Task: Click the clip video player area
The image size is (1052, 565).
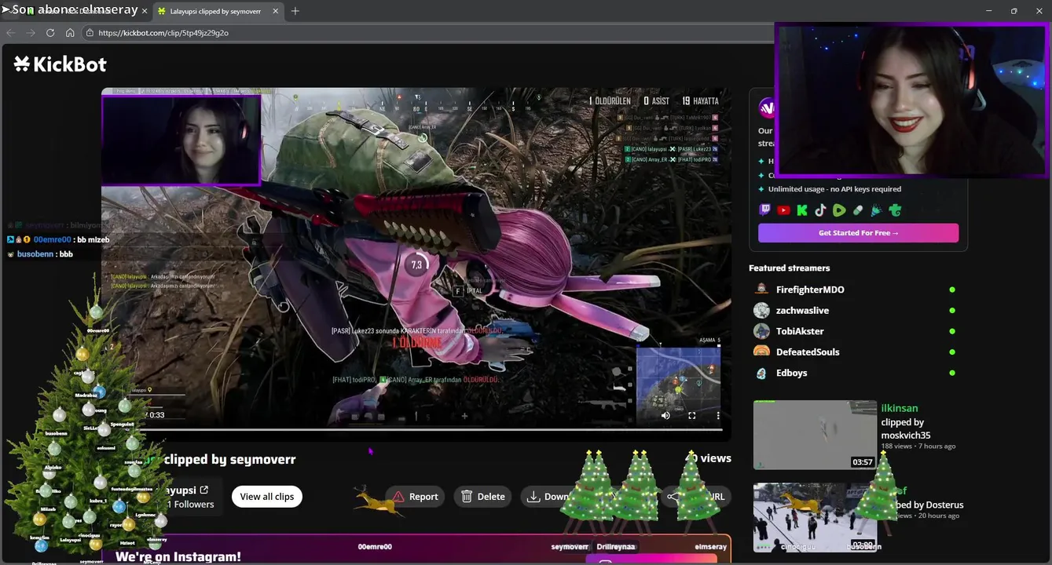Action: click(x=416, y=264)
